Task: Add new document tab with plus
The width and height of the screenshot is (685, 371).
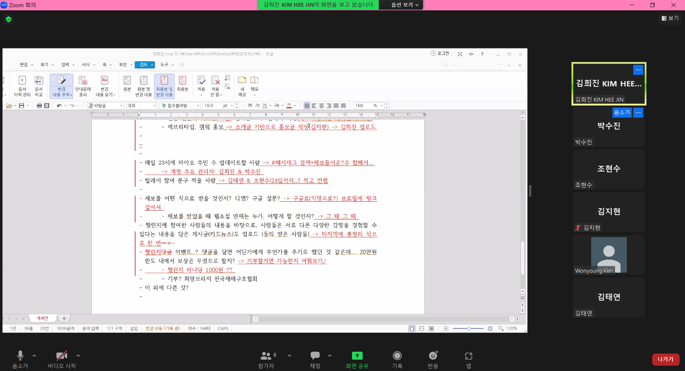Action: (x=64, y=318)
